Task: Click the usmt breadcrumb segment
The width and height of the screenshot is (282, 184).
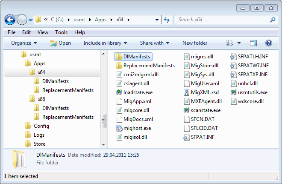Action: [x=79, y=20]
